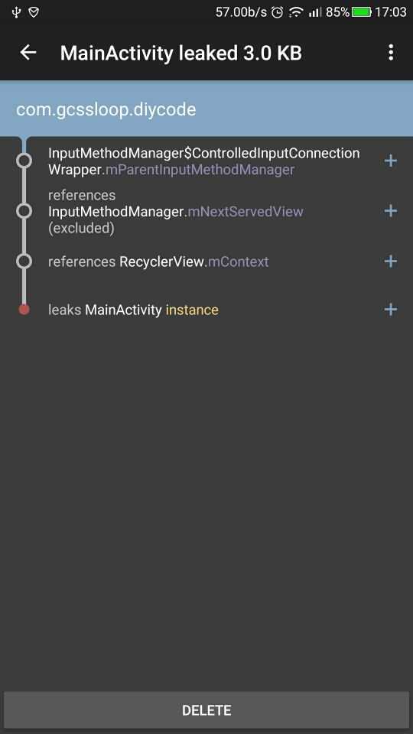Screen dimensions: 413x734
Task: Expand the mNextServedView reference details
Action: tap(391, 211)
